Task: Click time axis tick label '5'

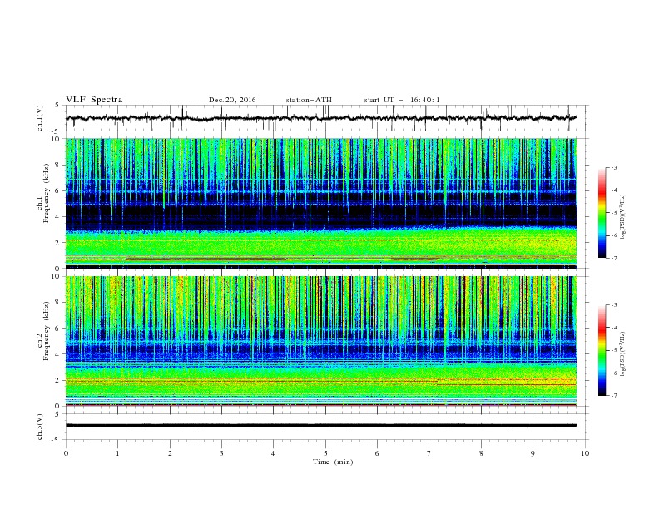Action: pos(325,453)
